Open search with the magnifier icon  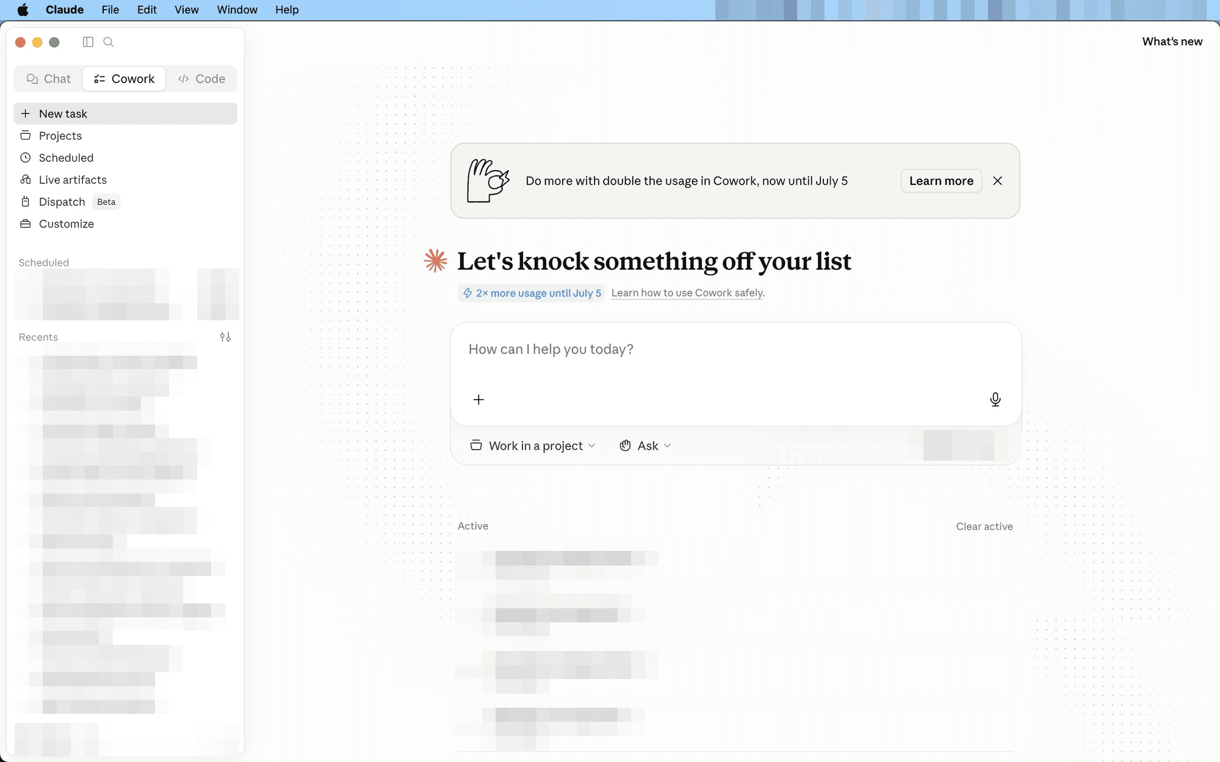[109, 42]
